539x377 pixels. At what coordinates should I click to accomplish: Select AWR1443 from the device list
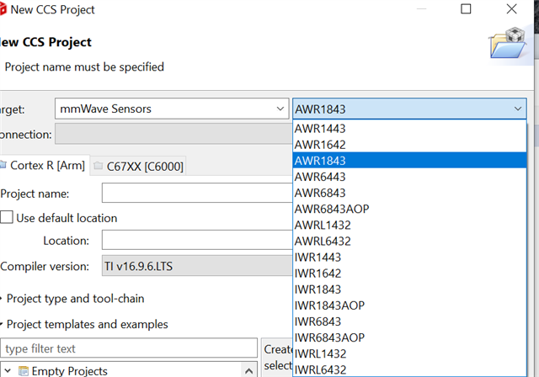(x=409, y=129)
